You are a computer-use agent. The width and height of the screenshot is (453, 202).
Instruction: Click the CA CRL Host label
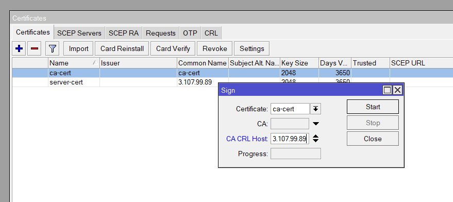click(247, 139)
